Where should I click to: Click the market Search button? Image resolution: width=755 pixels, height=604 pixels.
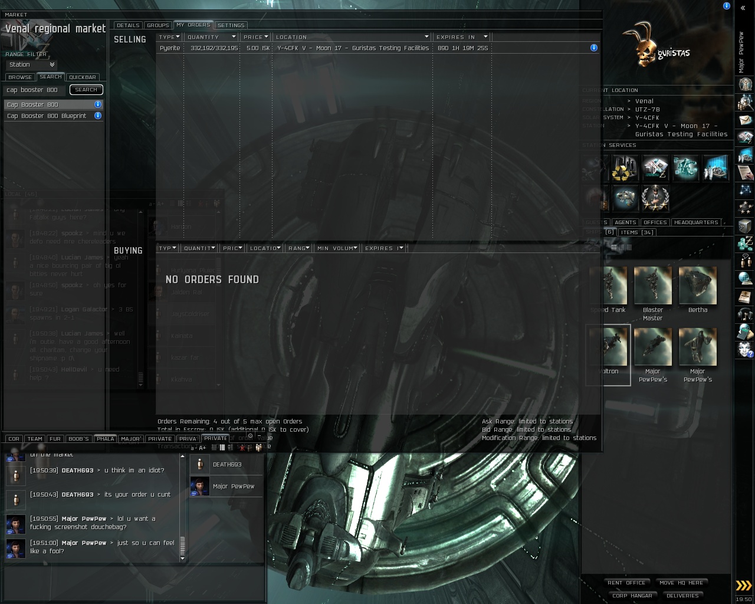(x=86, y=90)
